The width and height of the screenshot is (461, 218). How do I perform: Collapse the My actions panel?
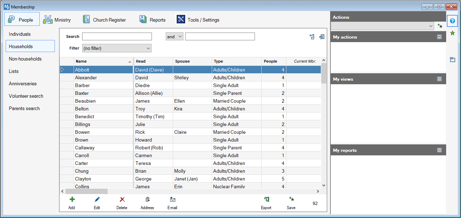click(439, 37)
